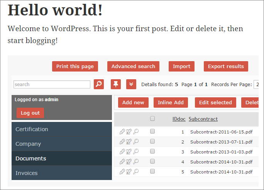Click the pencil edit icon for row 2
Image resolution: width=264 pixels, height=190 pixels.
(x=122, y=142)
